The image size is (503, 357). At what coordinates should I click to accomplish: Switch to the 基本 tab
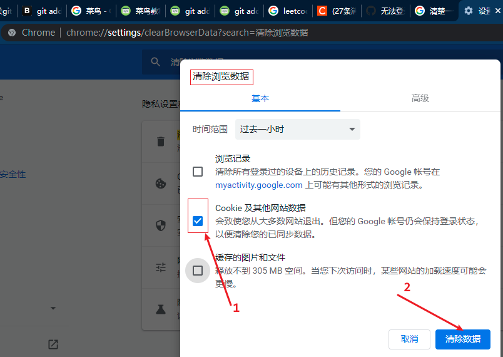[260, 98]
